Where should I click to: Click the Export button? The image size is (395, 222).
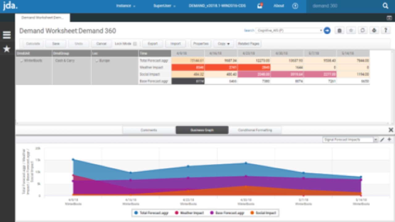(x=153, y=44)
